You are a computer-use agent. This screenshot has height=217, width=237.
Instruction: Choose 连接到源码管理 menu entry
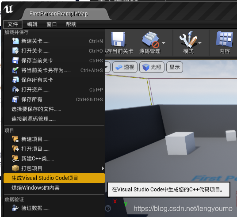[x=54, y=119]
